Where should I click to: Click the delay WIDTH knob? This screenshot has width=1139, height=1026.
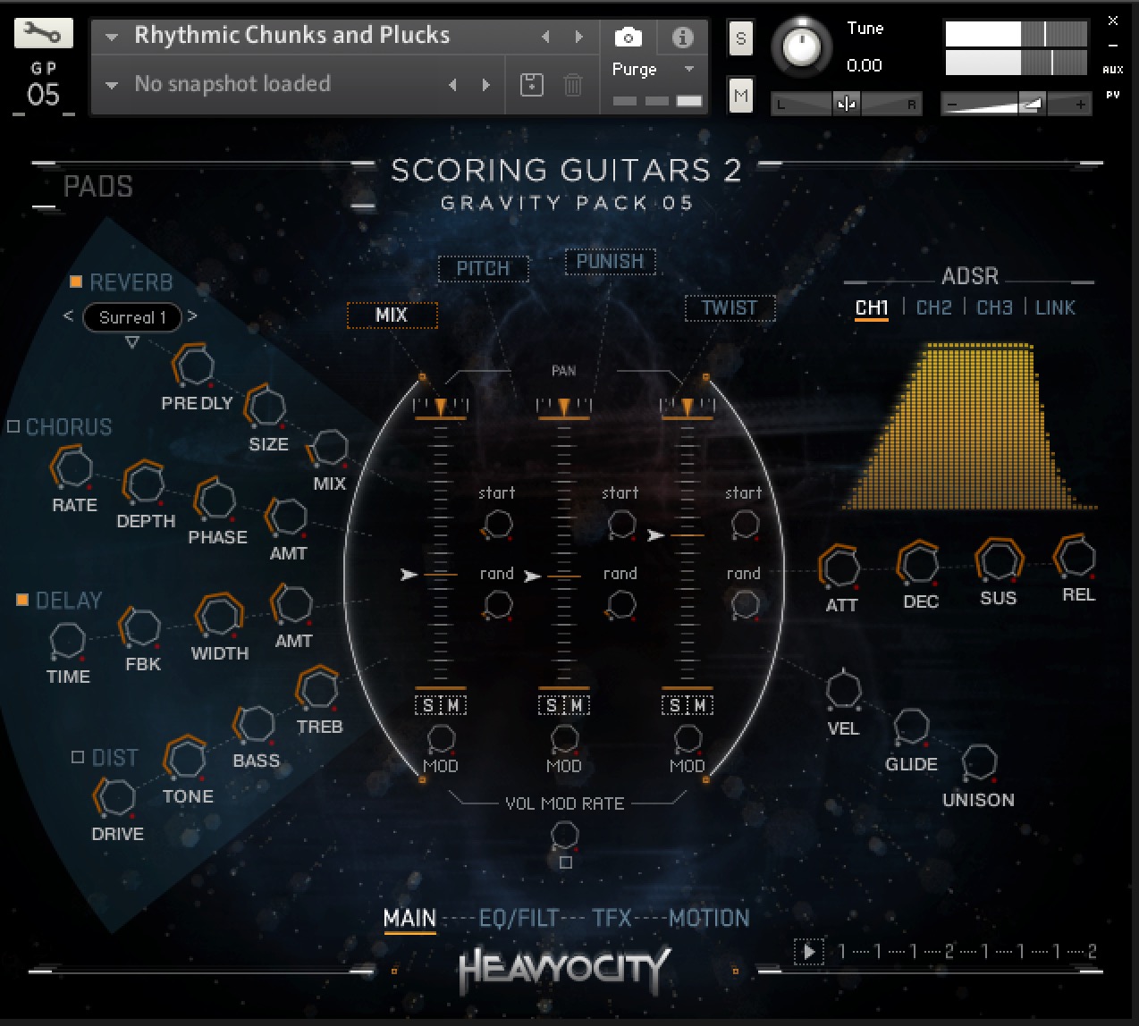(219, 616)
